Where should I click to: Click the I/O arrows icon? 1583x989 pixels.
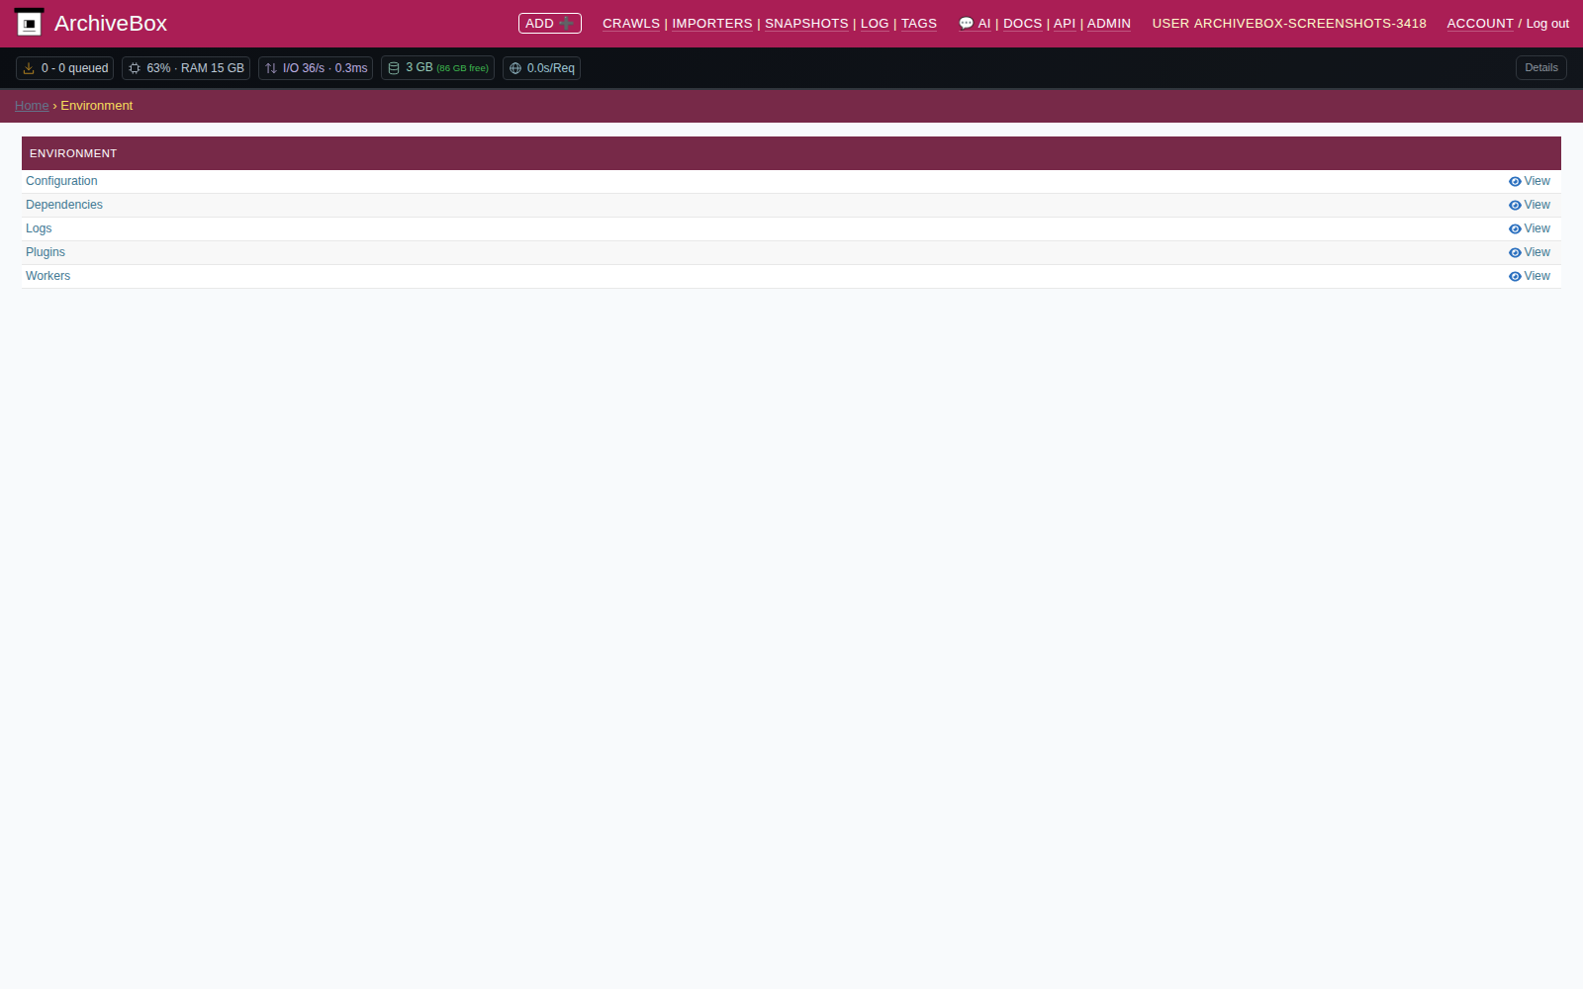[x=271, y=68]
